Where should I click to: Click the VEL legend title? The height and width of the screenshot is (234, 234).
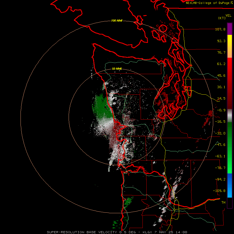(x=228, y=16)
